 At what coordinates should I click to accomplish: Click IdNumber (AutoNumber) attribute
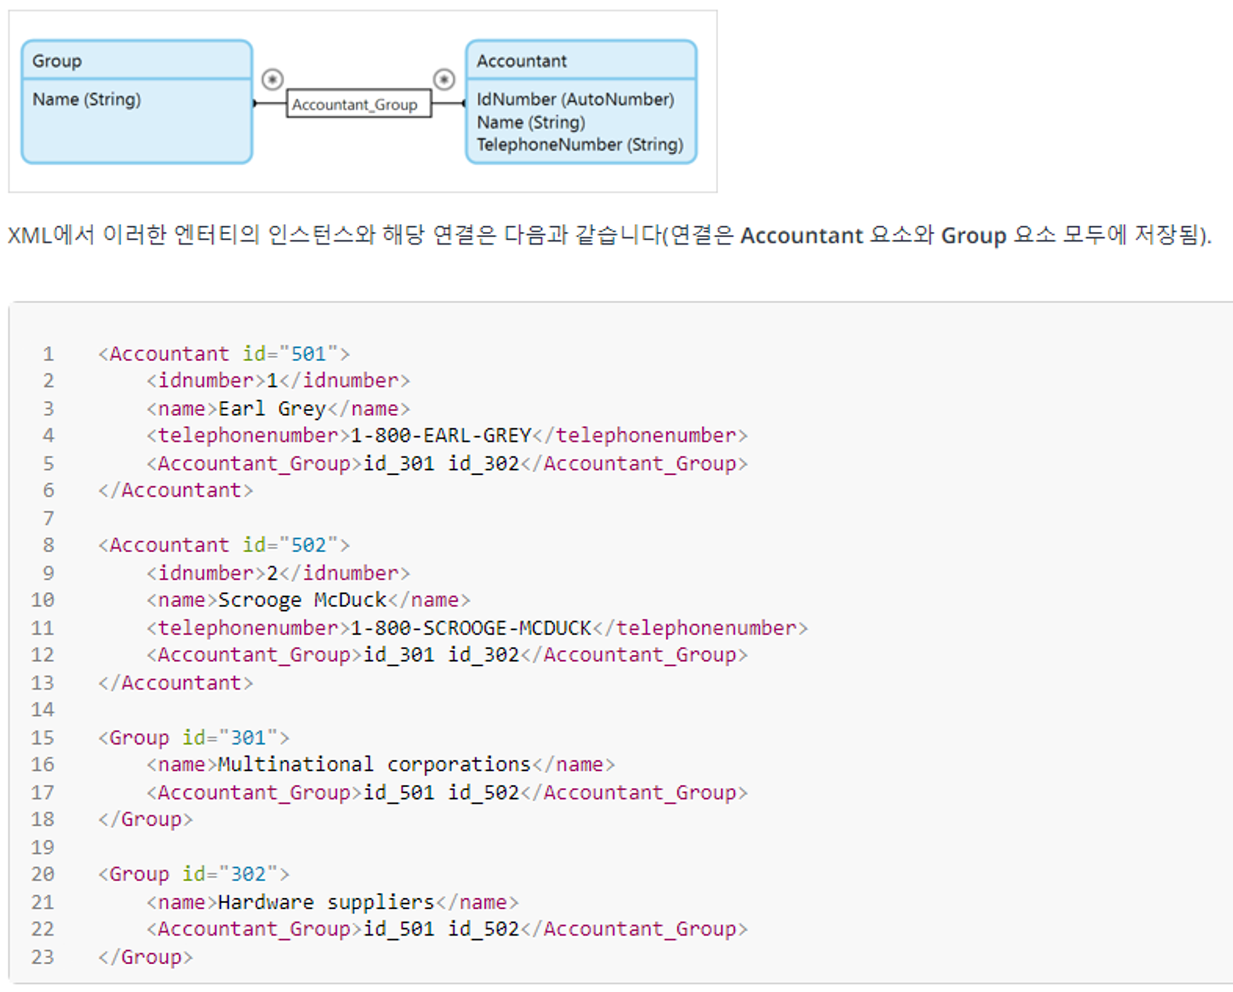[x=575, y=99]
